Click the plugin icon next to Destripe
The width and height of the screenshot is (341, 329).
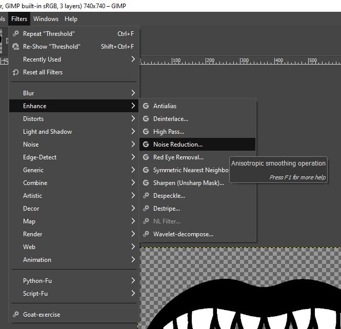pos(146,209)
